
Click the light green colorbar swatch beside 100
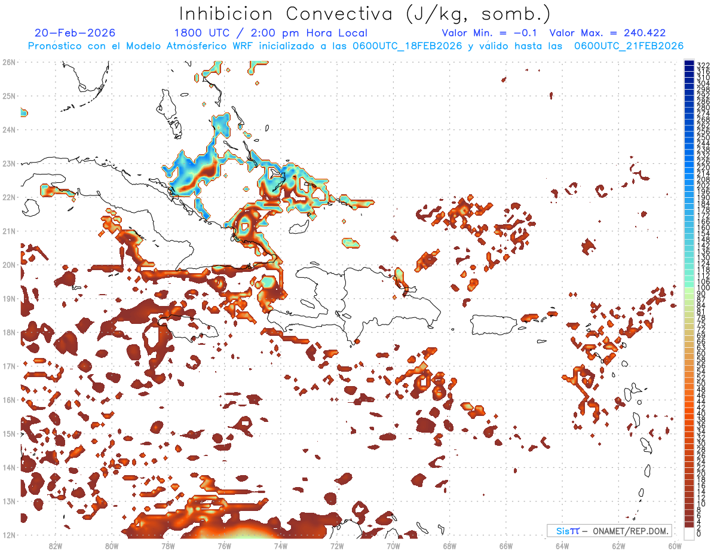coord(689,289)
